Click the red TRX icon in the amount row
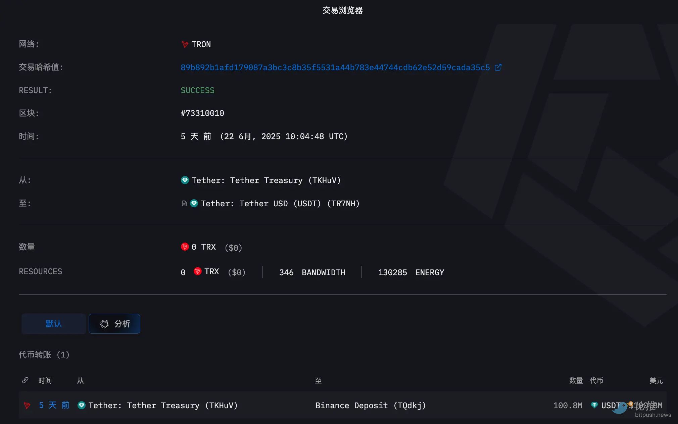The height and width of the screenshot is (424, 678). pos(185,247)
